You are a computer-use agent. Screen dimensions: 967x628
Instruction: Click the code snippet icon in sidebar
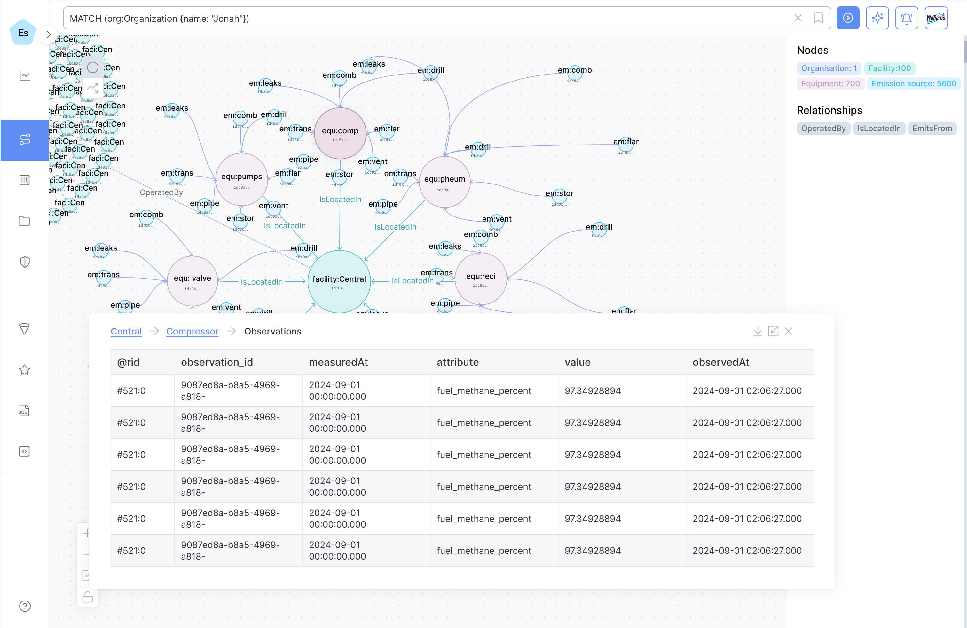[x=24, y=451]
